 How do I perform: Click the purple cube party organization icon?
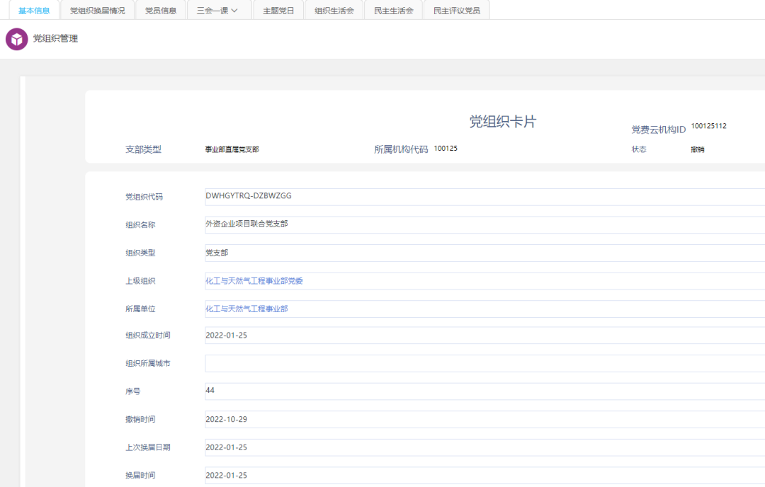click(16, 39)
